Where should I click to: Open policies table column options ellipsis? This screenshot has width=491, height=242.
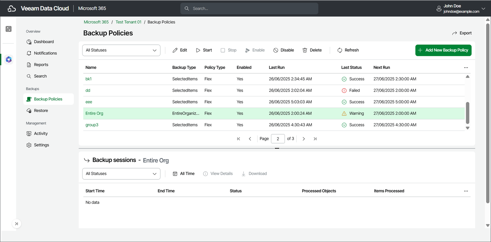click(x=466, y=68)
